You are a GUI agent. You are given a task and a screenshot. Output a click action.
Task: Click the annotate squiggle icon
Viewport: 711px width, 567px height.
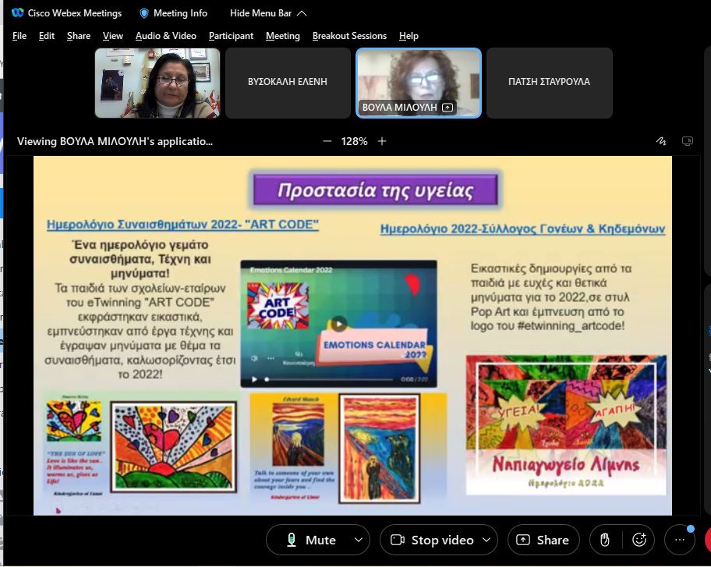661,141
